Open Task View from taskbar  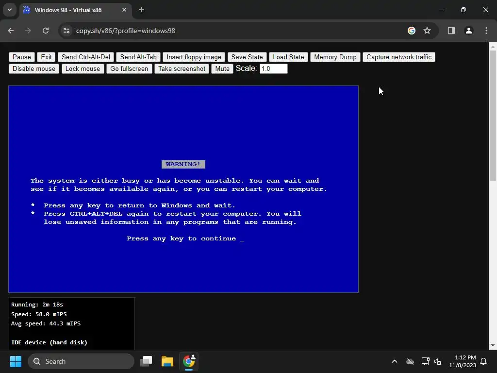point(146,361)
